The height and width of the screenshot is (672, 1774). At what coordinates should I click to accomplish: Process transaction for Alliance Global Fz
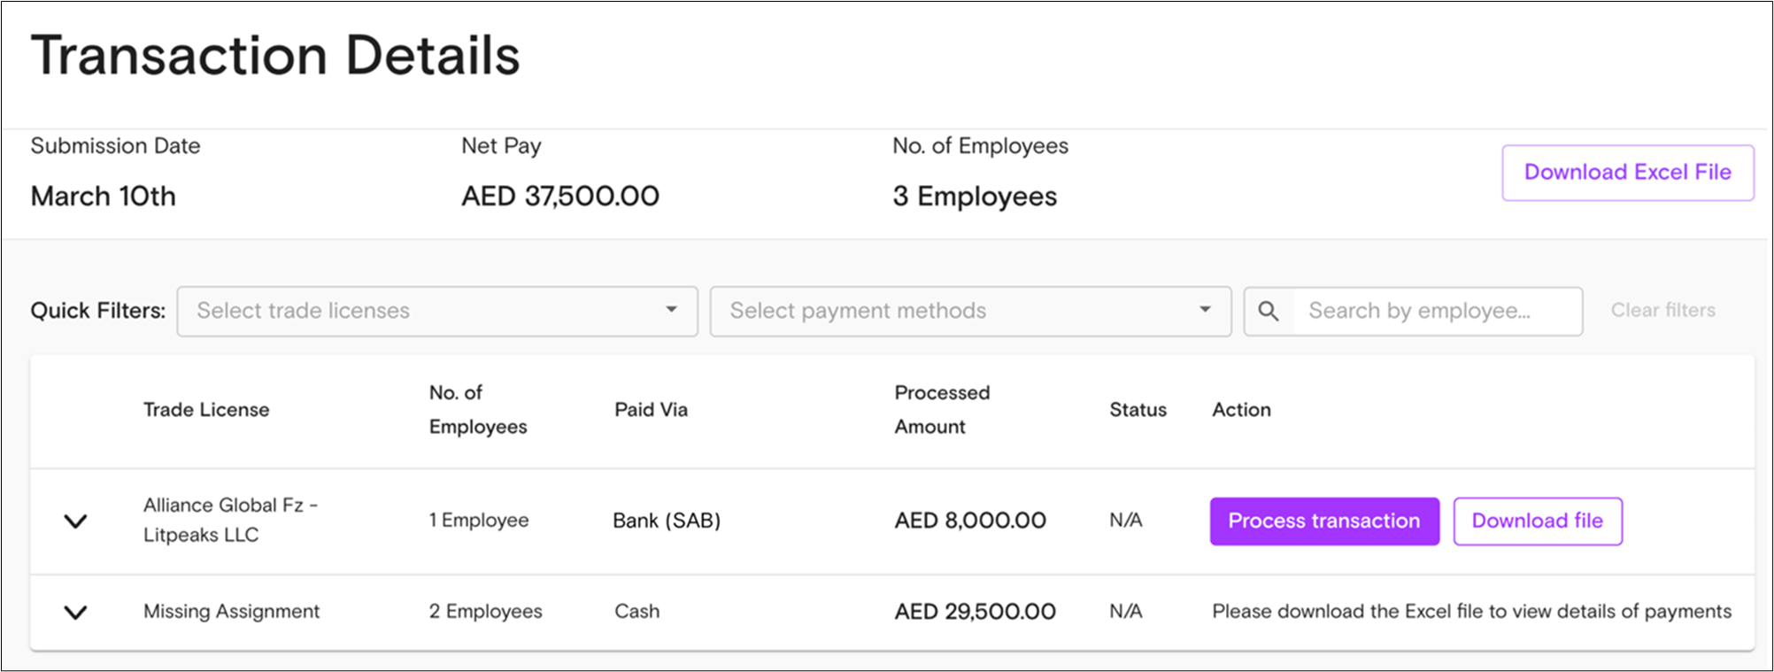click(1324, 521)
